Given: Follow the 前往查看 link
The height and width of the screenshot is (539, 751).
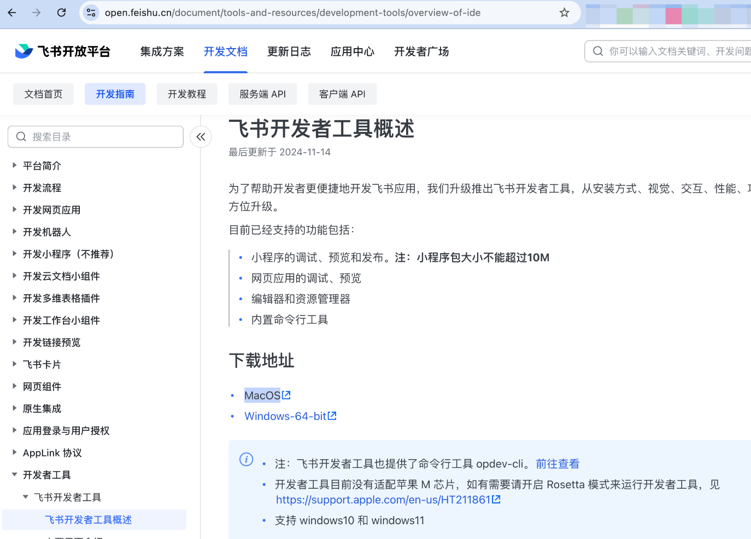Looking at the screenshot, I should pos(558,464).
